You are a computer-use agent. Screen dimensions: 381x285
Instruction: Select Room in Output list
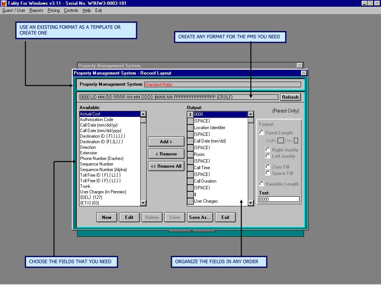220,154
